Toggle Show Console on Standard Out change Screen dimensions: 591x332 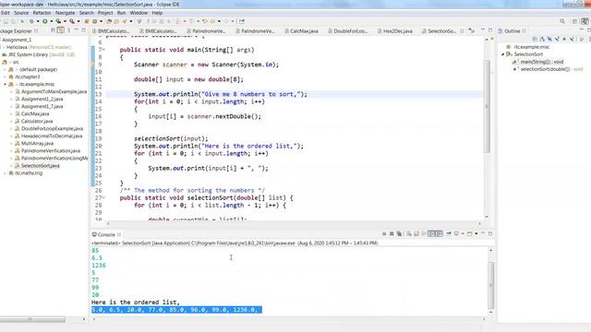[x=431, y=233]
